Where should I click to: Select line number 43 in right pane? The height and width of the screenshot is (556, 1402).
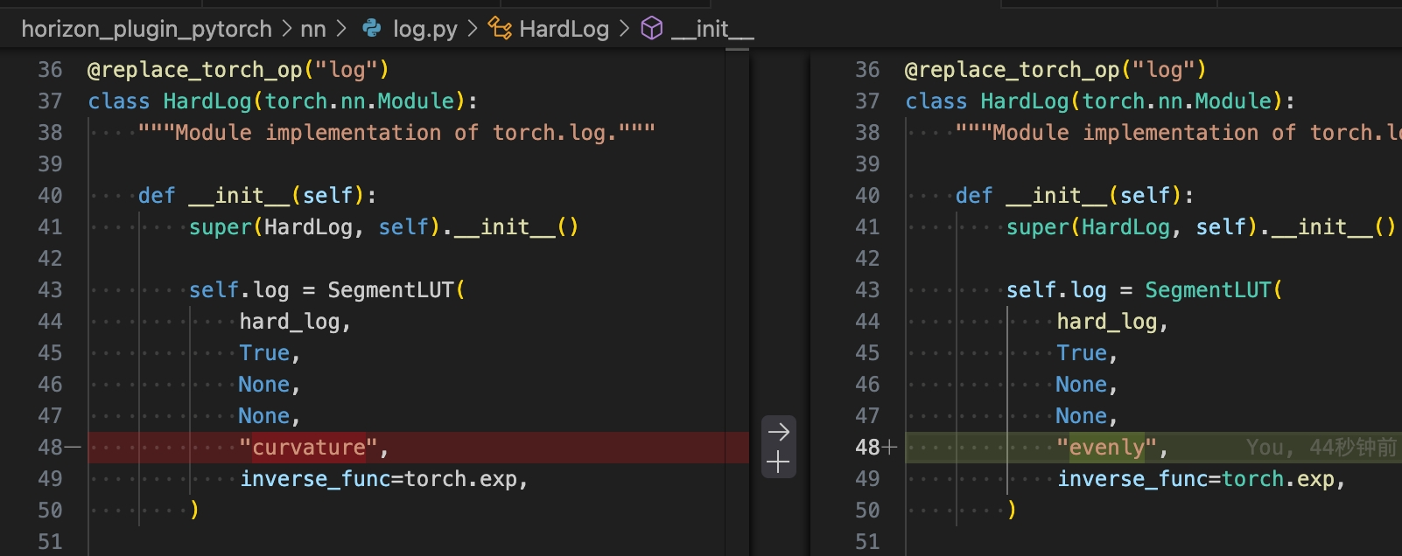point(867,290)
